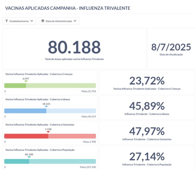Open Data de Administração dropdown arrow
Image resolution: width=196 pixels, height=170 pixels.
click(75, 21)
